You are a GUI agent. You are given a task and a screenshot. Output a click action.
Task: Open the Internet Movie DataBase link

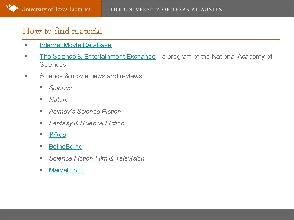[76, 45]
